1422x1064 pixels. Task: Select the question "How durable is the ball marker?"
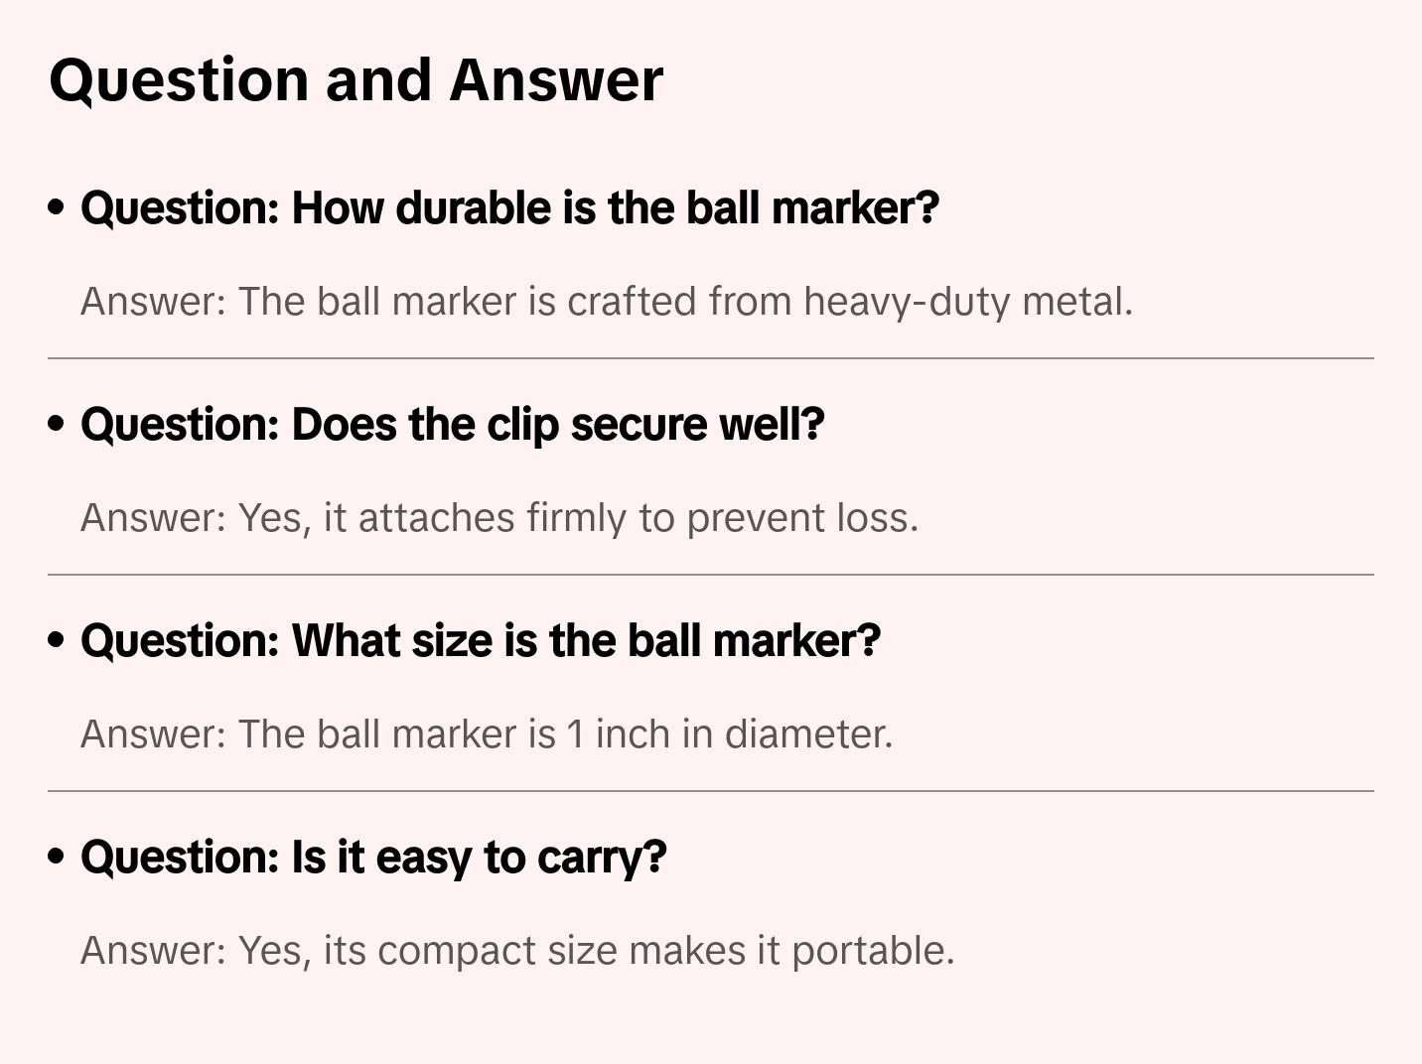509,208
